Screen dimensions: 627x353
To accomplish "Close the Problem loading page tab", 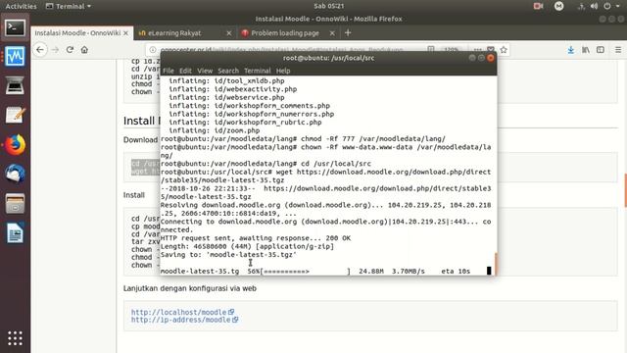I will tap(332, 33).
